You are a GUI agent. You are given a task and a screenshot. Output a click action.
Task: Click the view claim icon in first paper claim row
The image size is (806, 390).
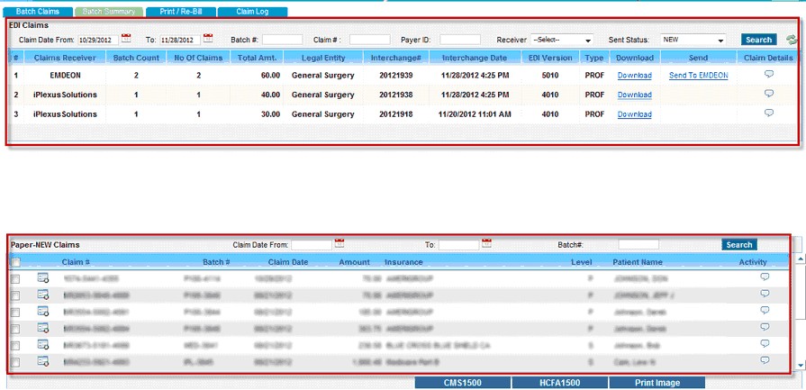point(42,279)
